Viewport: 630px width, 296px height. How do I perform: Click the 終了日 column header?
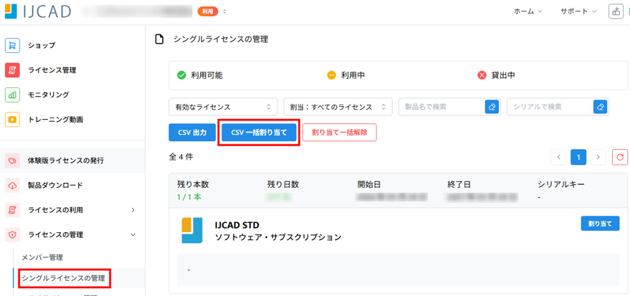coord(459,184)
